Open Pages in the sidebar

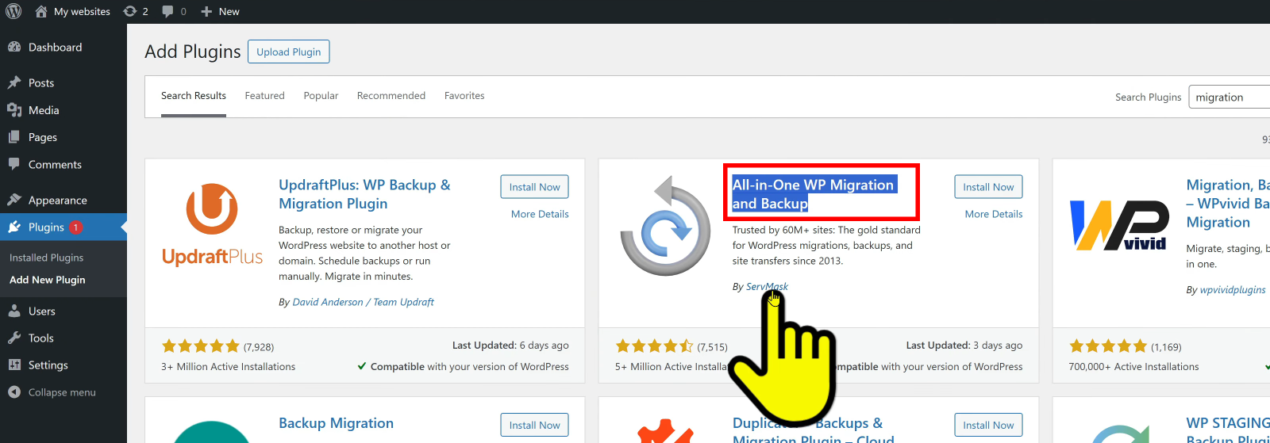[43, 137]
